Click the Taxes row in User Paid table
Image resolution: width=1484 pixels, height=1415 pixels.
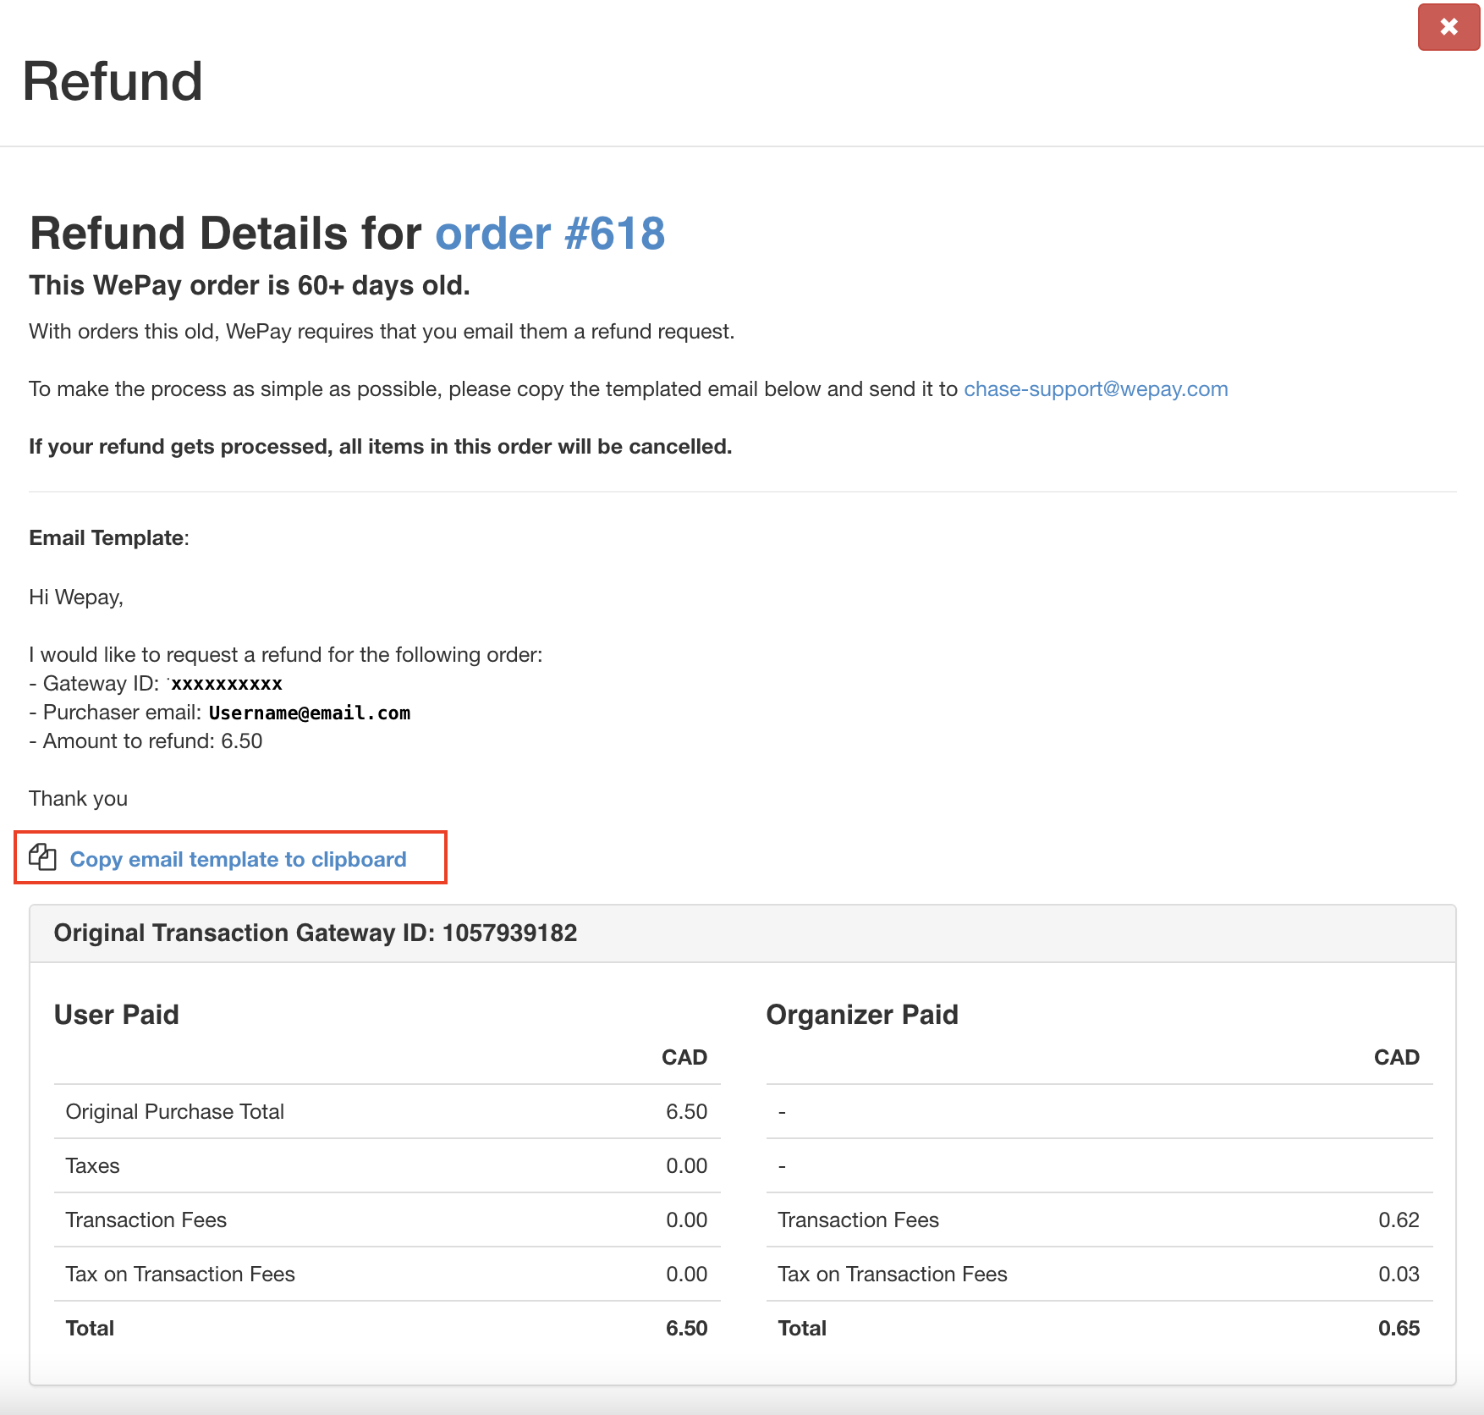tap(92, 1165)
